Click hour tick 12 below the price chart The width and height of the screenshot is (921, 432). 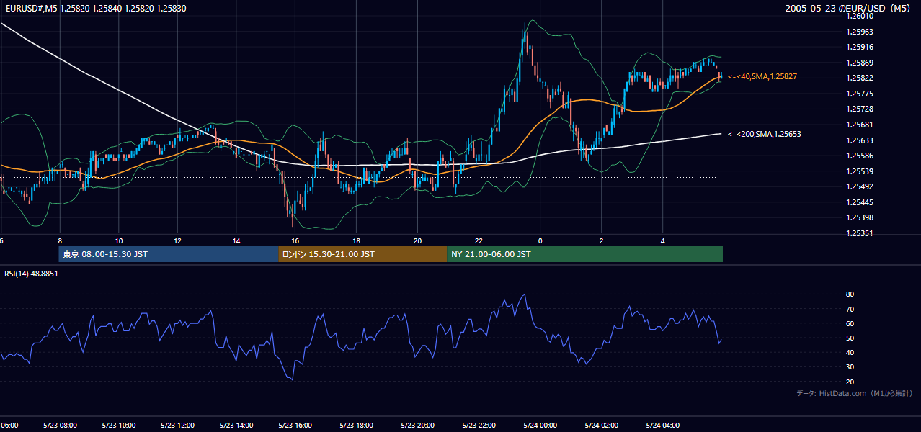click(177, 240)
